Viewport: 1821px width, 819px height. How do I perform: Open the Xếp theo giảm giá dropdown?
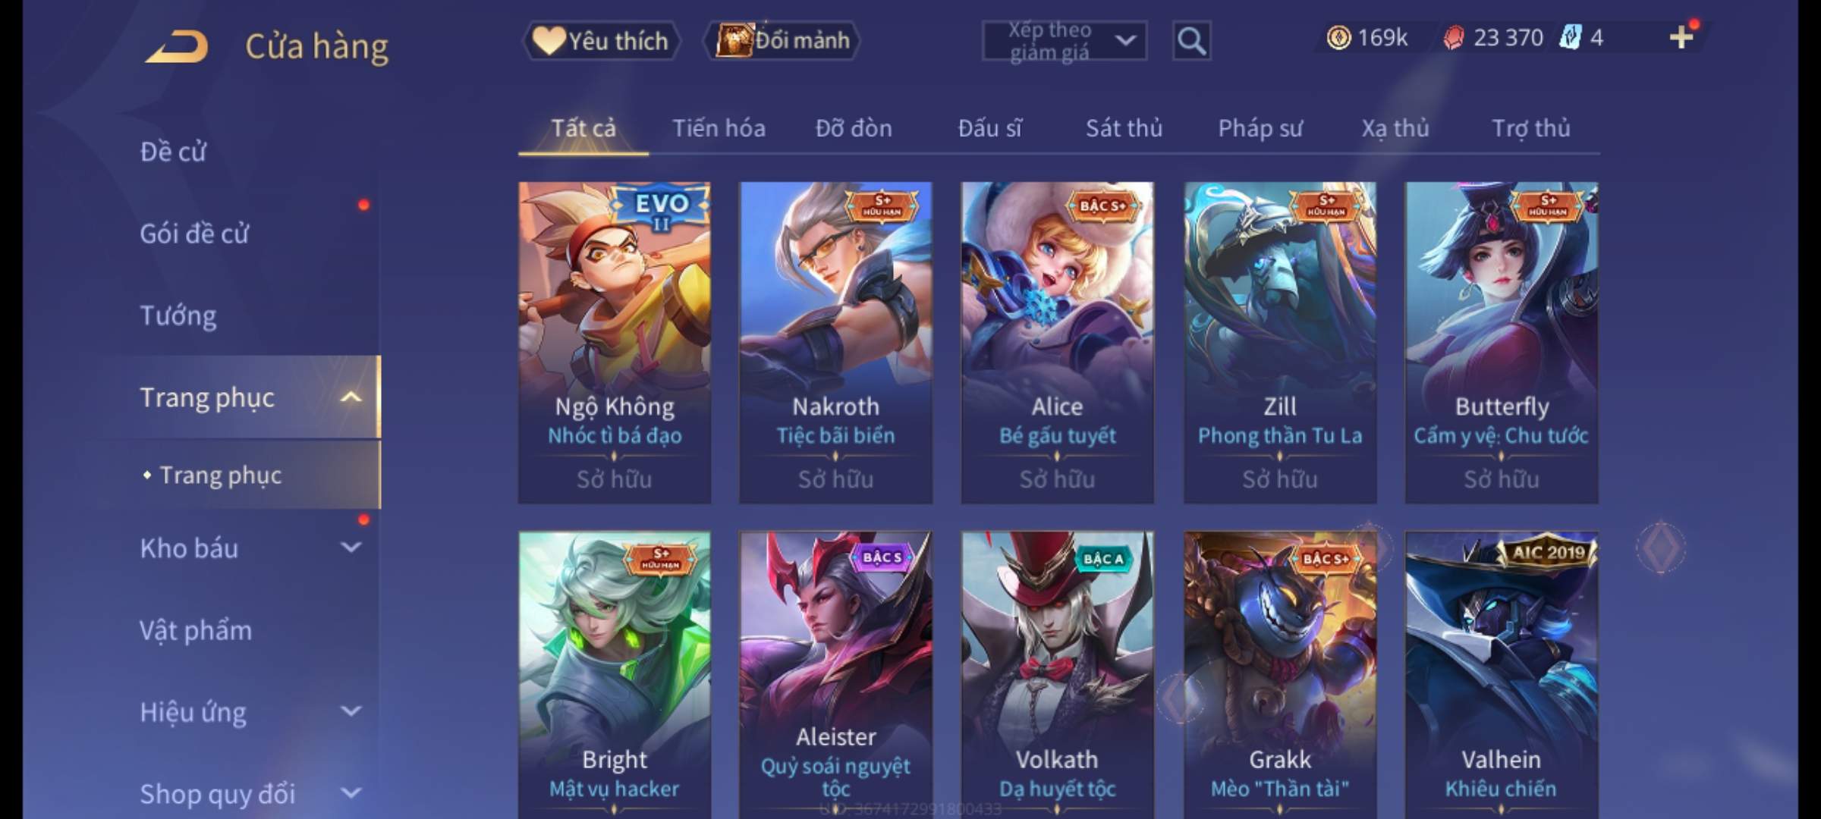pos(1064,41)
